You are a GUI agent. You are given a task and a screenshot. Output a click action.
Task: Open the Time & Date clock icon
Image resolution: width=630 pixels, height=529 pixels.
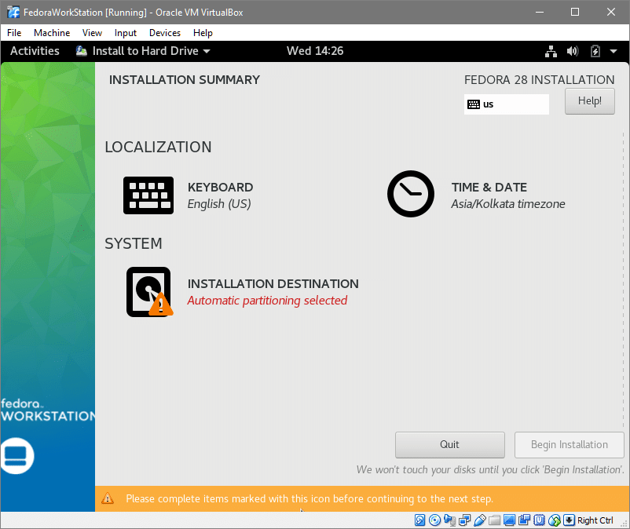pyautogui.click(x=411, y=194)
